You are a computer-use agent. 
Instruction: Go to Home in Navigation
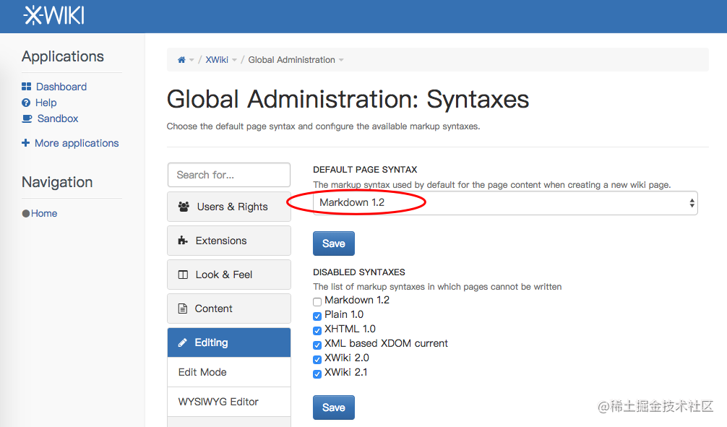pyautogui.click(x=44, y=213)
